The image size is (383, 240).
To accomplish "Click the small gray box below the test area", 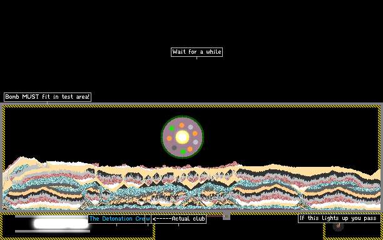I will pos(227,216).
